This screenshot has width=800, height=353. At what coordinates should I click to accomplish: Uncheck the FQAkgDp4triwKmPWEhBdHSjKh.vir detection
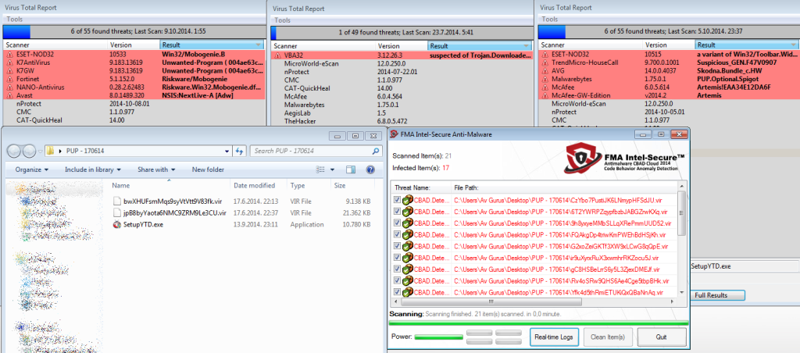click(x=398, y=234)
